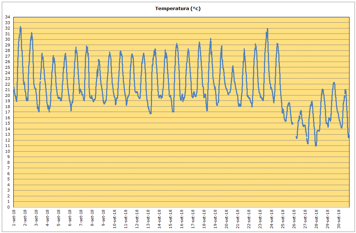Click the 34 value on vertical axis

pos(8,17)
